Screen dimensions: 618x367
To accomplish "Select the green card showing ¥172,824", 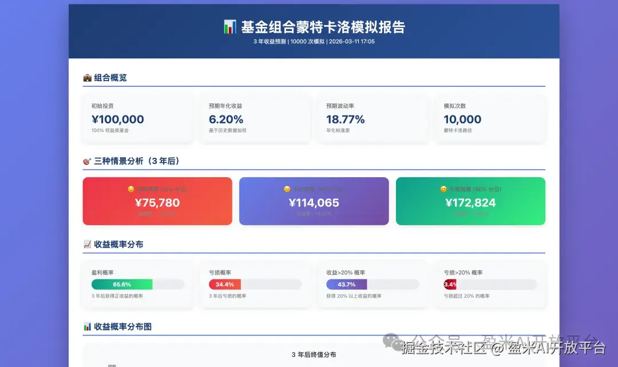I will 470,201.
